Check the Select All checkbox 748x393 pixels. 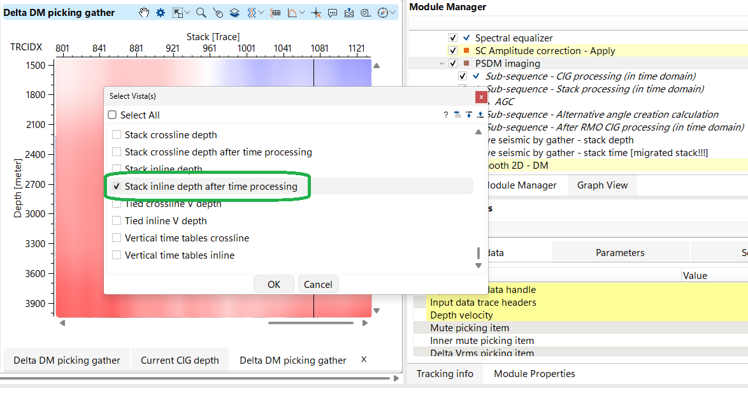click(112, 115)
